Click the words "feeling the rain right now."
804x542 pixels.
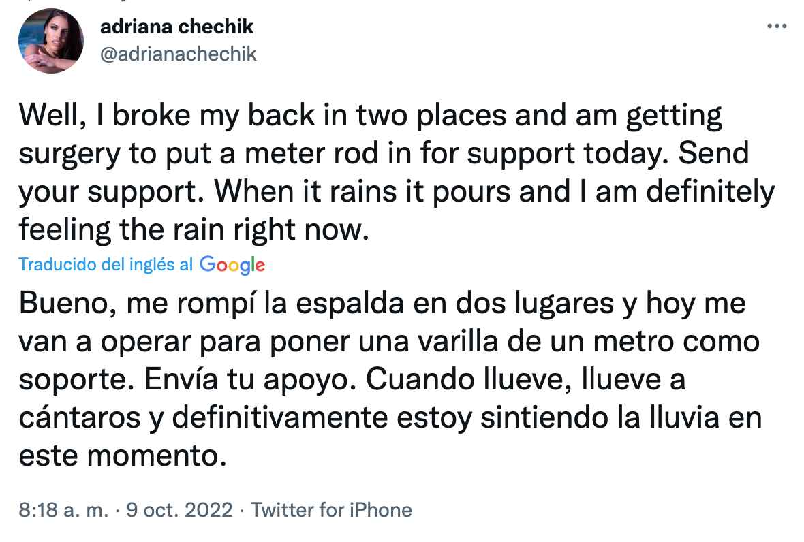coord(194,232)
